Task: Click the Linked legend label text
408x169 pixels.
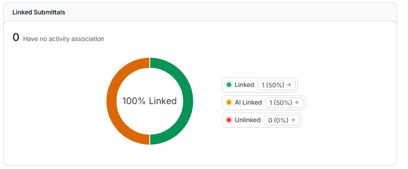Action: pyautogui.click(x=244, y=85)
